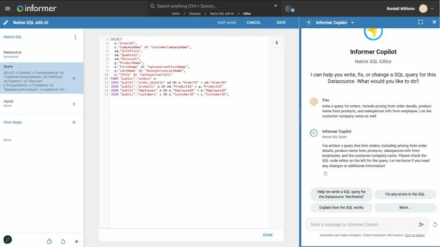Click the green edit badge bottom left
The height and width of the screenshot is (247, 440).
click(7, 240)
